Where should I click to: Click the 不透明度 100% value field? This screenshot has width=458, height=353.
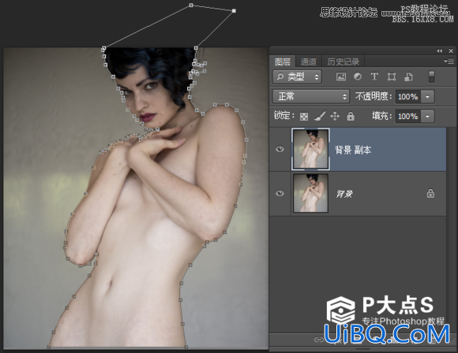coord(408,96)
